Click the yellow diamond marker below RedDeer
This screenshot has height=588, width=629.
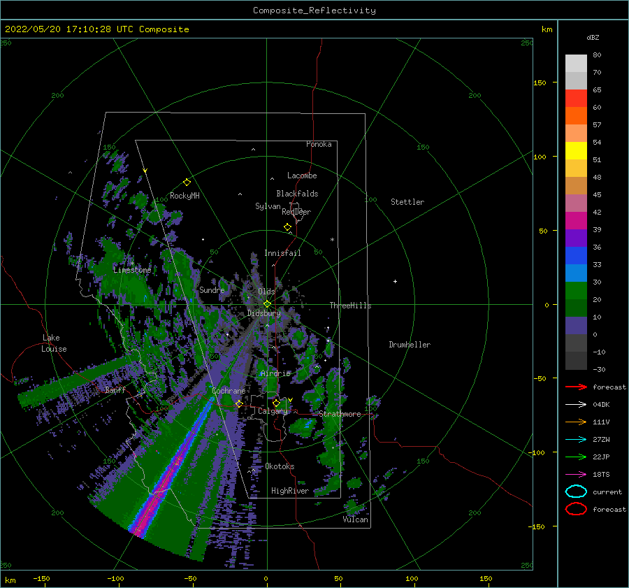pyautogui.click(x=288, y=227)
